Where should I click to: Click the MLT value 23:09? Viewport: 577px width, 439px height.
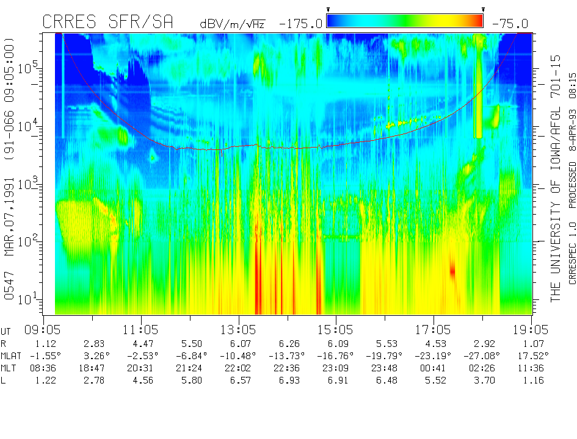click(336, 368)
